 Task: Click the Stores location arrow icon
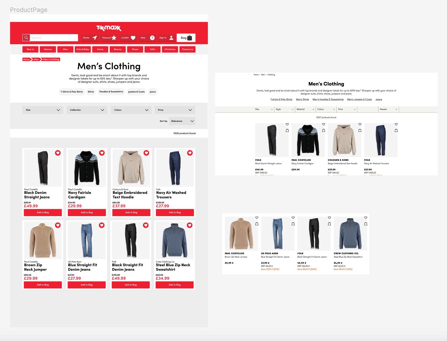[95, 38]
